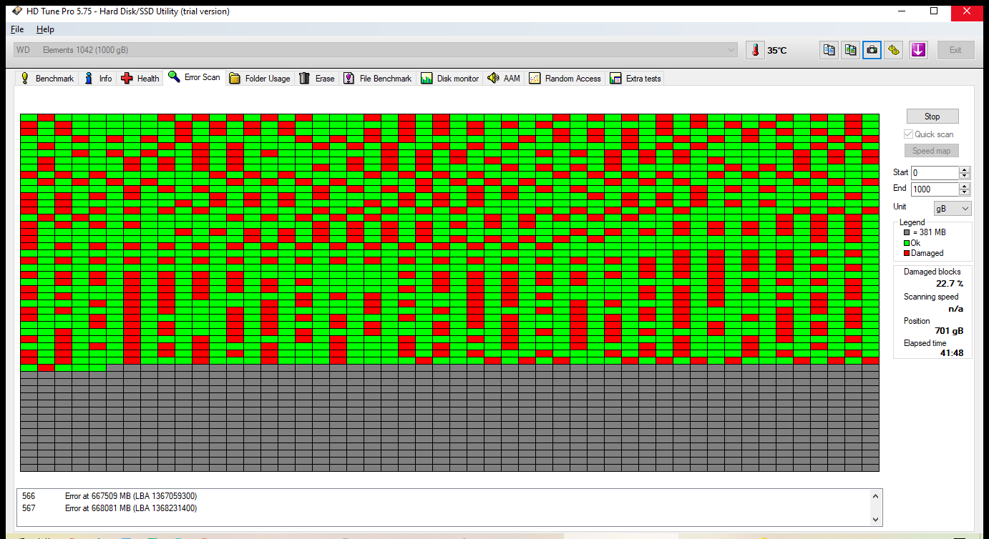
Task: Click the Damaged blocks 22.7 % value
Action: click(950, 284)
